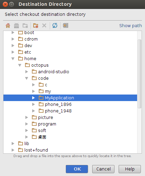Screen dimensions: 145x176
Task: Select the program directory
Action: click(44, 124)
